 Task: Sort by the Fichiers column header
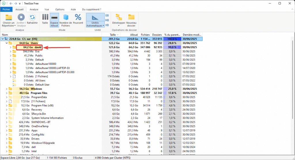[x=145, y=35]
